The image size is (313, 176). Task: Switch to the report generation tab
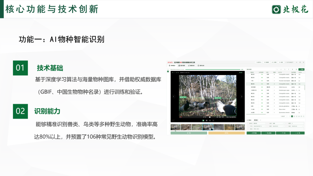click(201, 66)
